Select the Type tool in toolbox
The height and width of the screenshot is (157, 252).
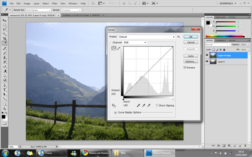[5, 90]
